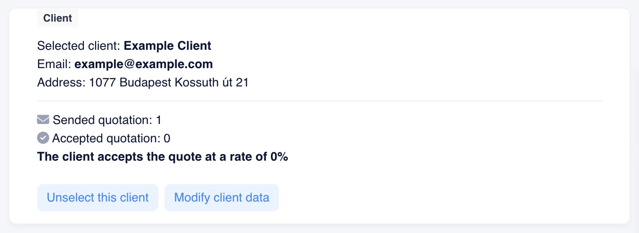Click the envelope icon beside Sended quotation
The height and width of the screenshot is (233, 639).
[43, 120]
